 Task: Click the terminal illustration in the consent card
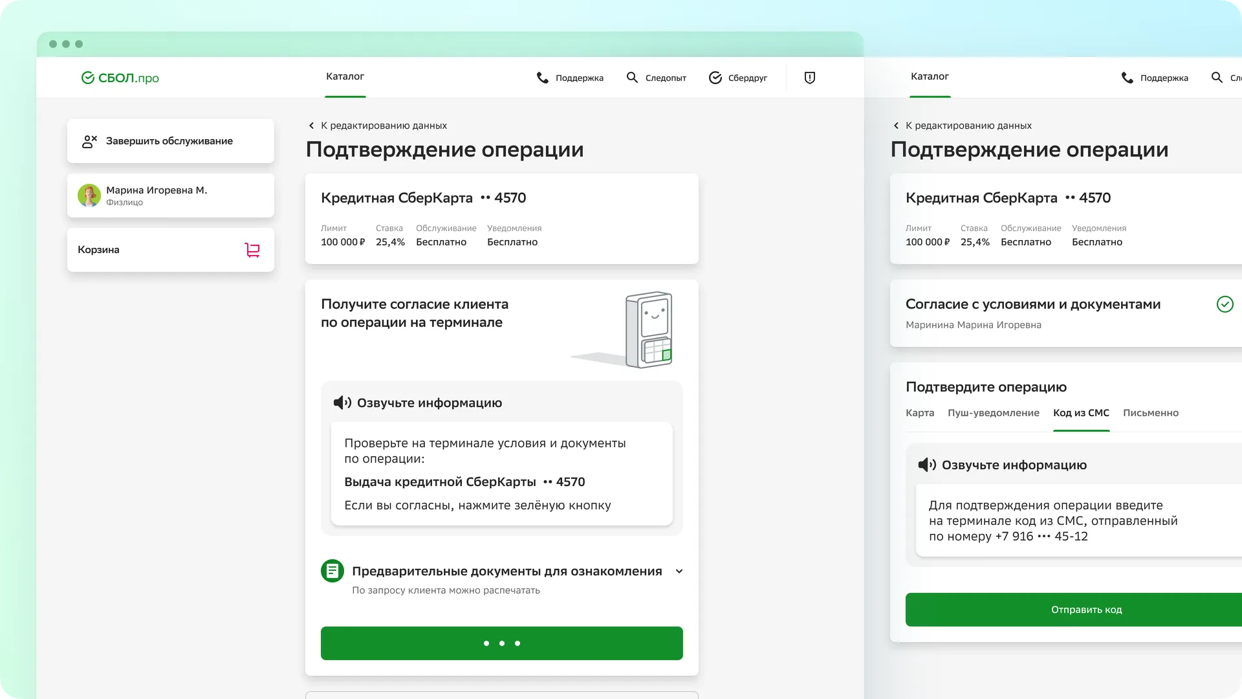[649, 329]
